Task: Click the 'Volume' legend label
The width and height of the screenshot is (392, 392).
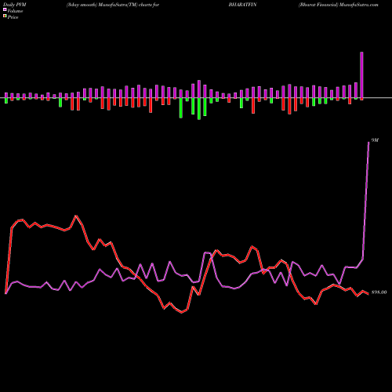Action: pos(15,11)
